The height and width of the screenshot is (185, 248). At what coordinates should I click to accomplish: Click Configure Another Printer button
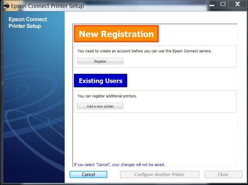(x=159, y=174)
